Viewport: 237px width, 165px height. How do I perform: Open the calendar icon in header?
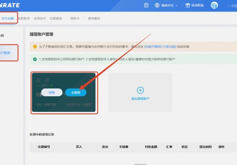[146, 5]
